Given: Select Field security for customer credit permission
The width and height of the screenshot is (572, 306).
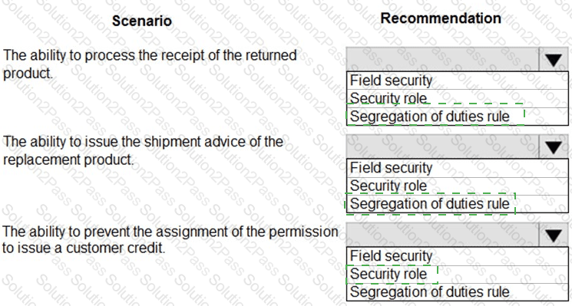Looking at the screenshot, I should pos(457,256).
